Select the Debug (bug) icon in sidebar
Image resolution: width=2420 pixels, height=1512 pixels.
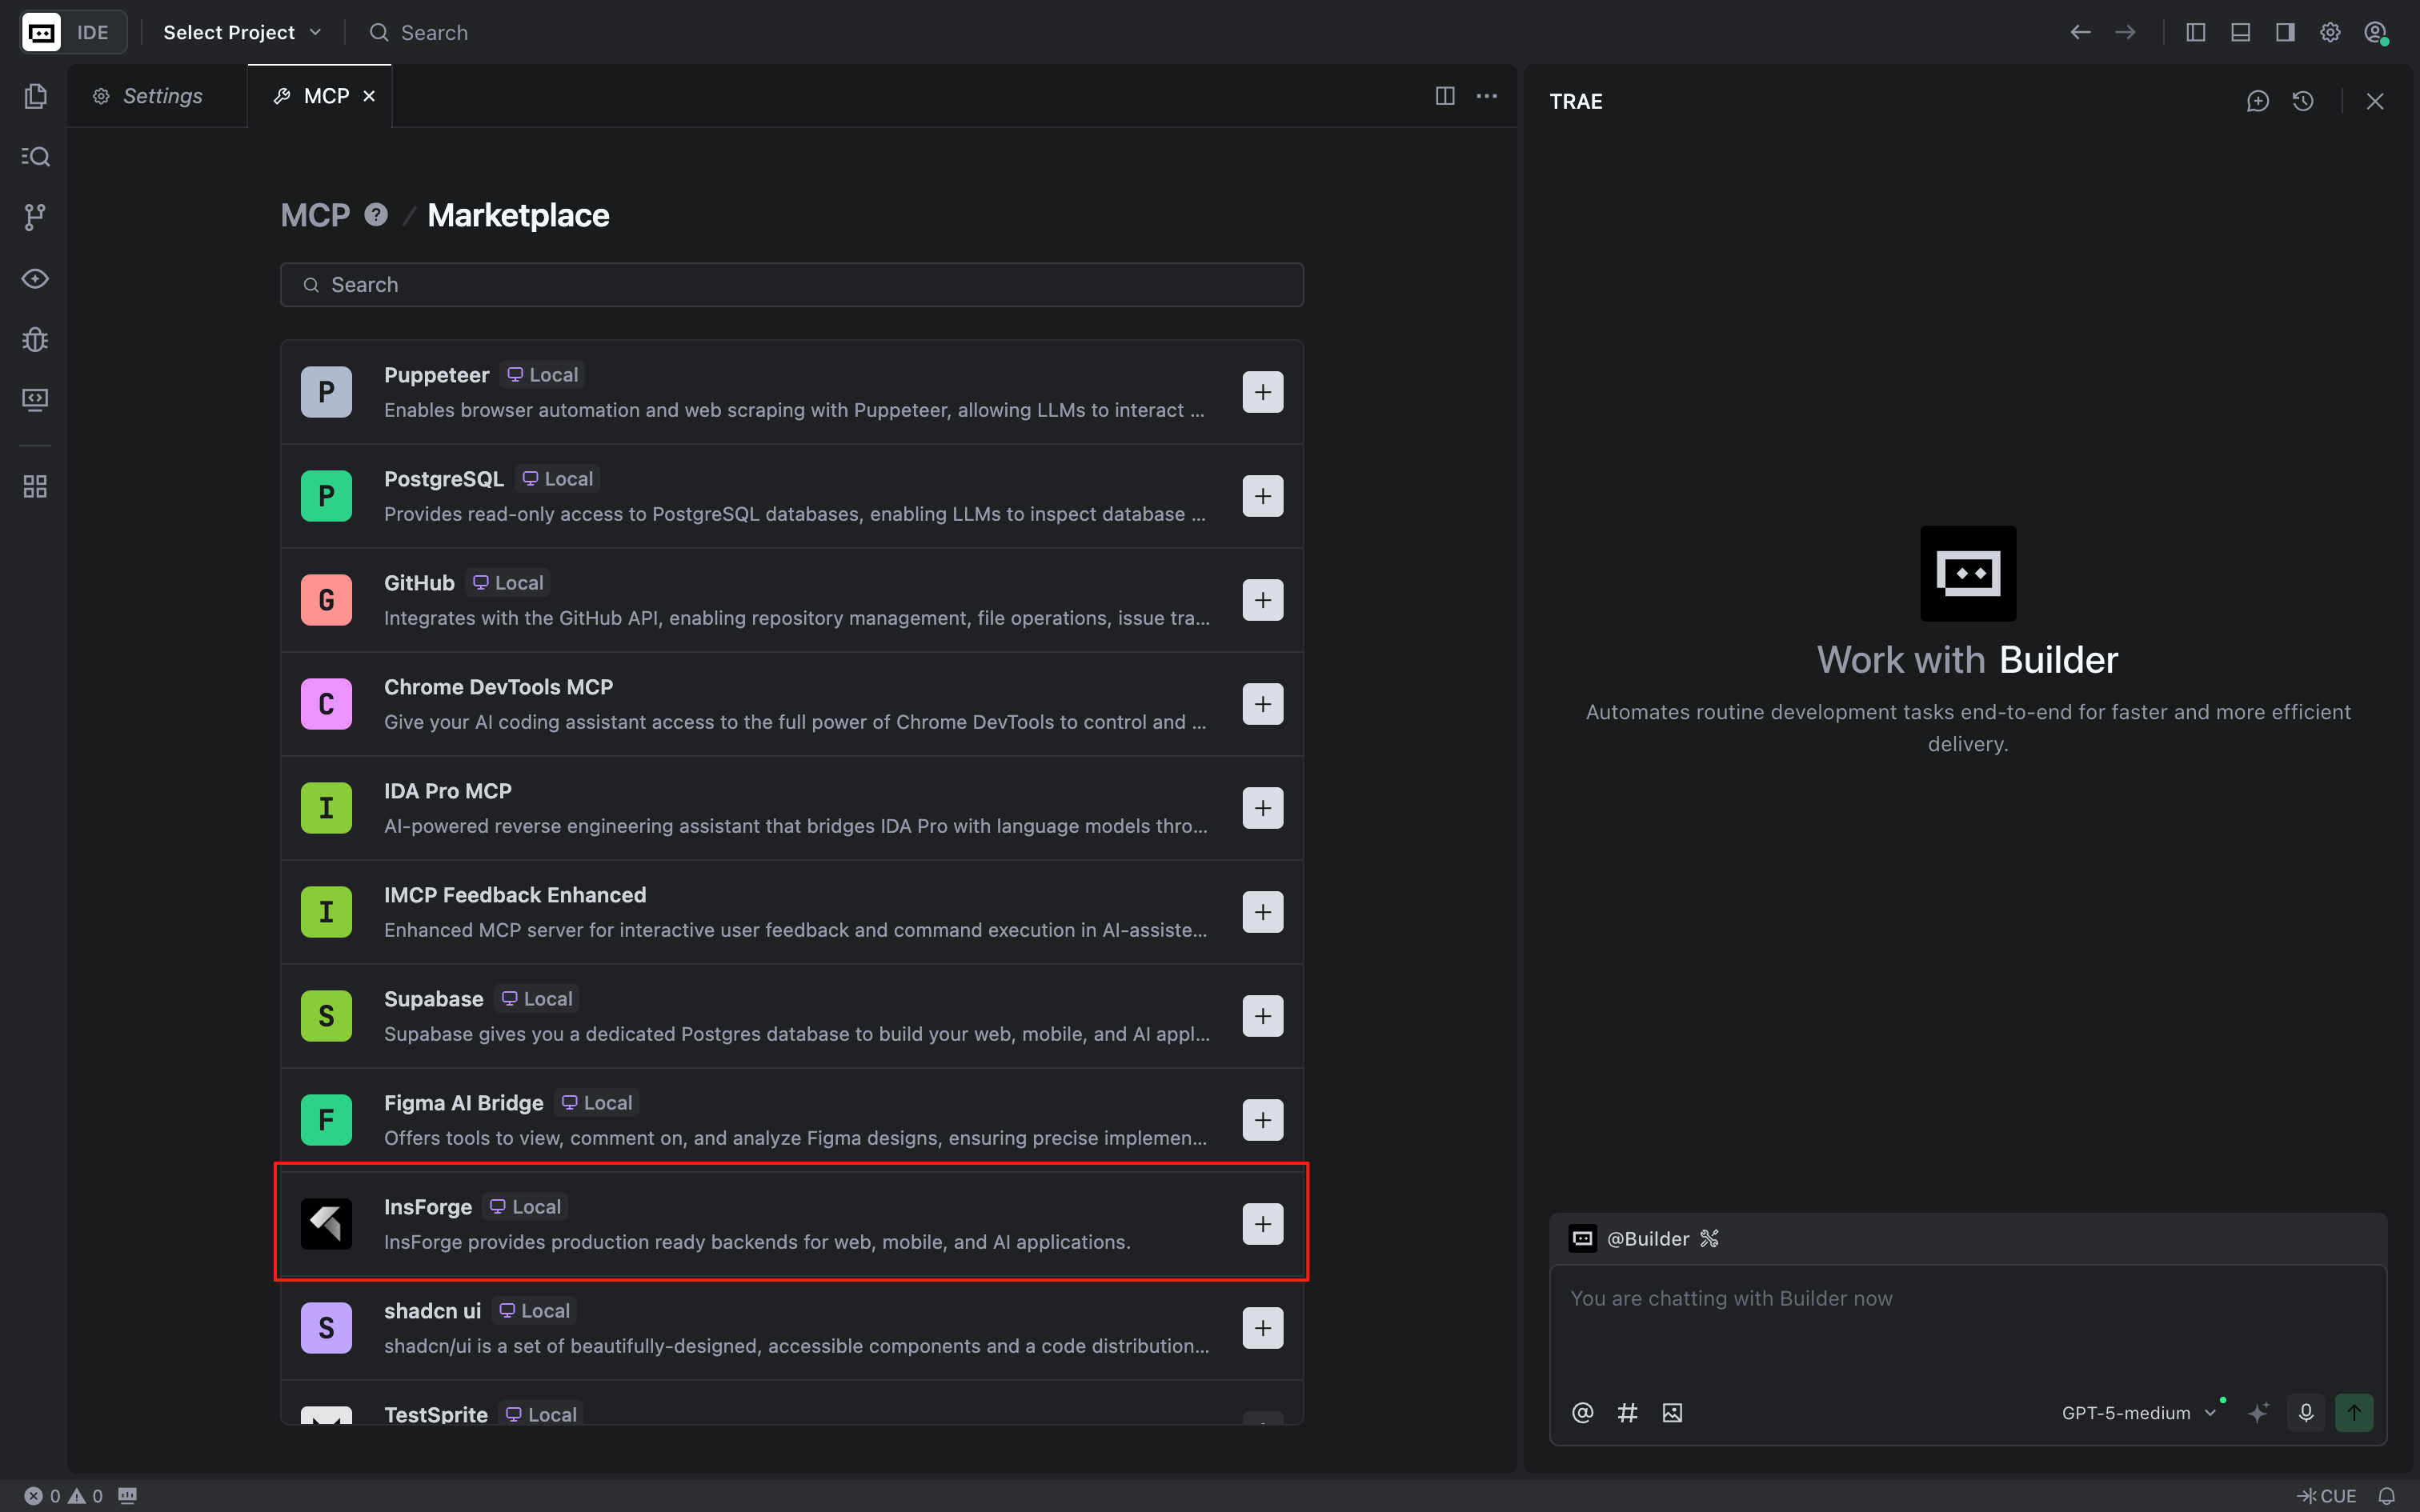tap(36, 339)
